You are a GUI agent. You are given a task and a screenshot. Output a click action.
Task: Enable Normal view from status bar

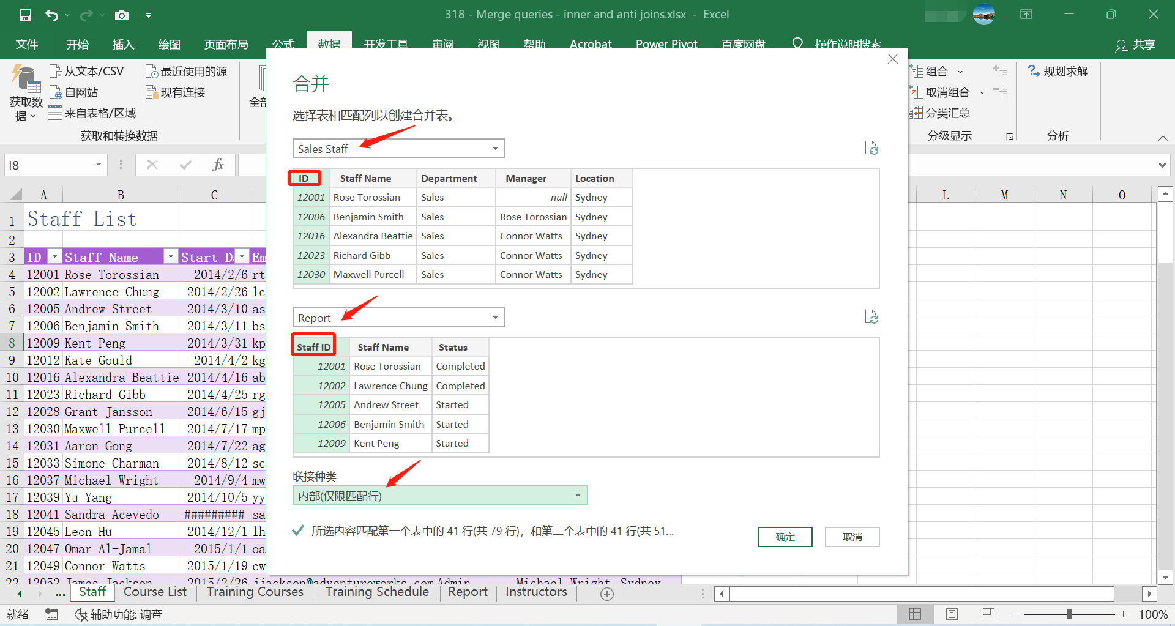[x=915, y=614]
